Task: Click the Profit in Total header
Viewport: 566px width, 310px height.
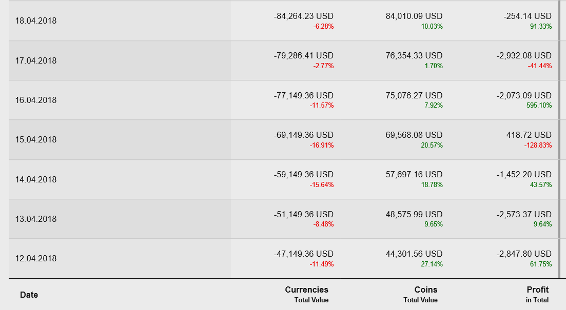Action: point(537,294)
